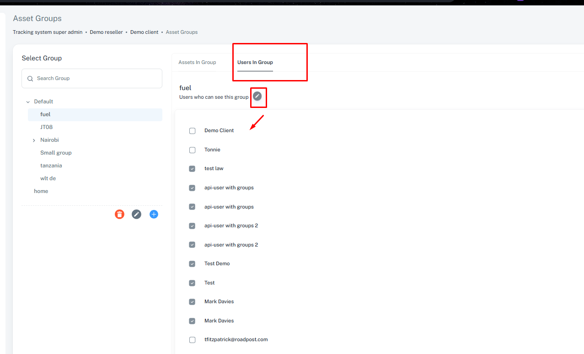Navigate to Demo client breadcrumb
This screenshot has width=584, height=354.
coord(144,32)
